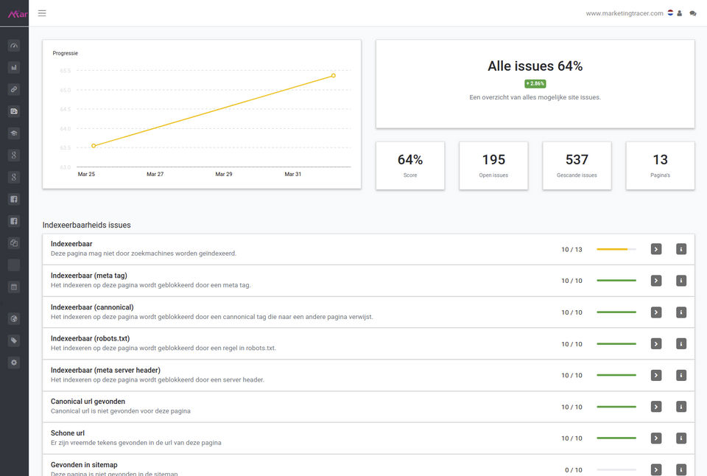Click the Indexeerbaar (meta tag) green progress bar
This screenshot has width=707, height=476.
point(616,281)
